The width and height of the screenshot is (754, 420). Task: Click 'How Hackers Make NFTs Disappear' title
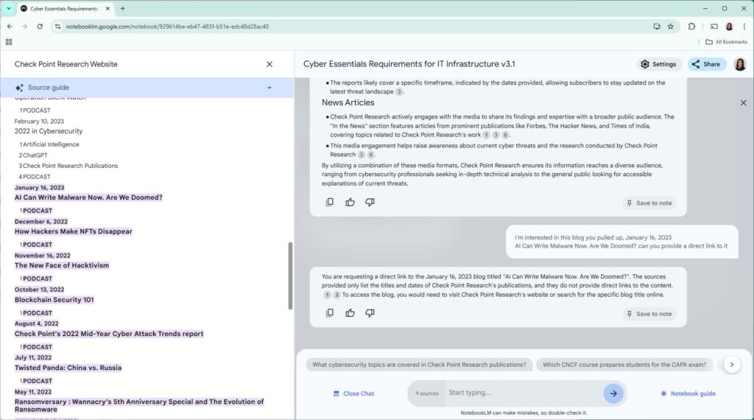[73, 231]
